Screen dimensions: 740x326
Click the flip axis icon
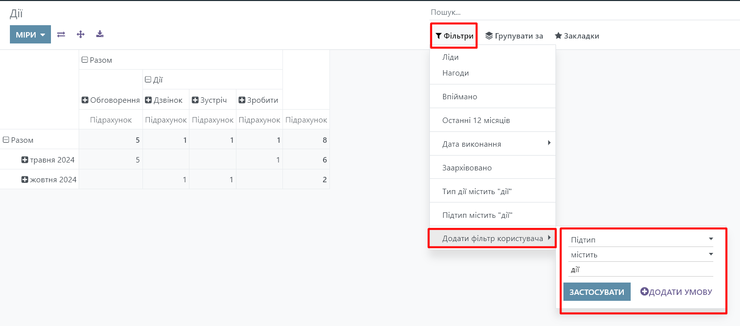click(61, 35)
